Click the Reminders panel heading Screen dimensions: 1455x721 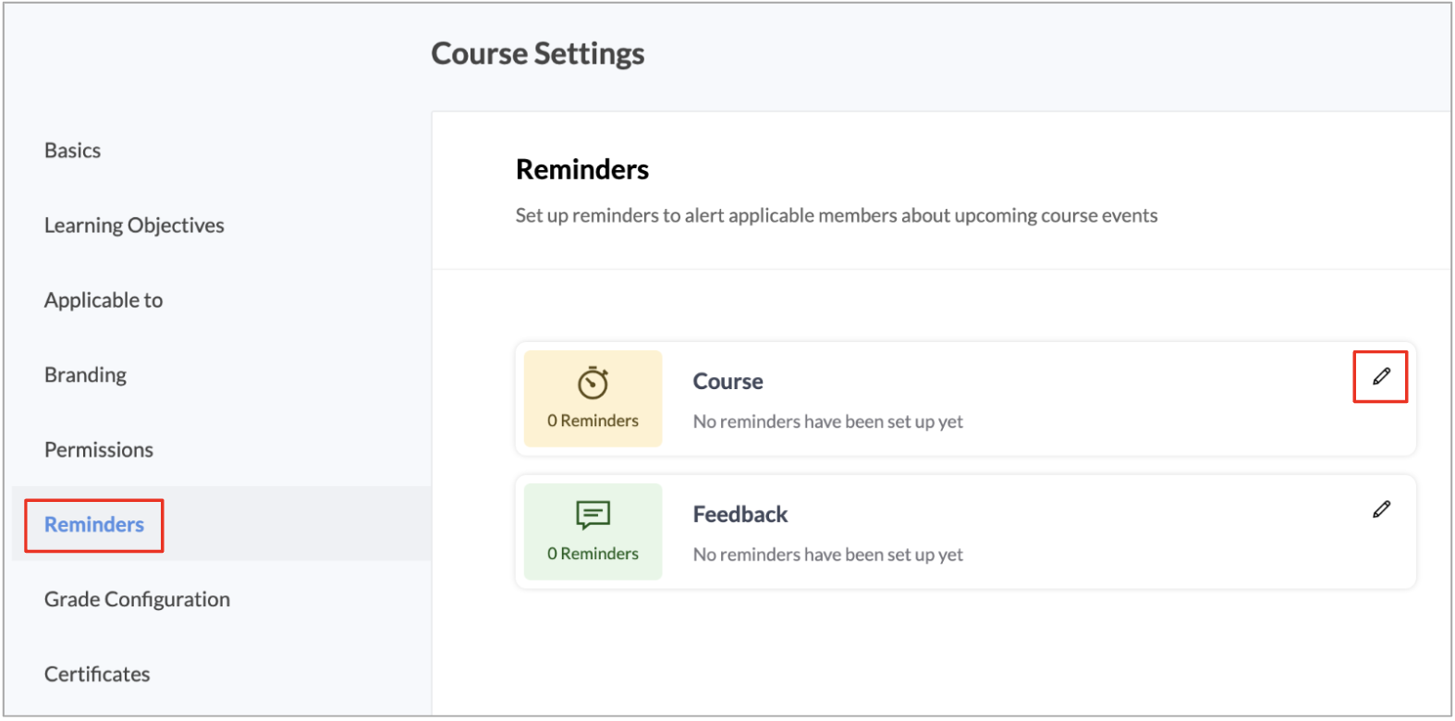pos(582,170)
